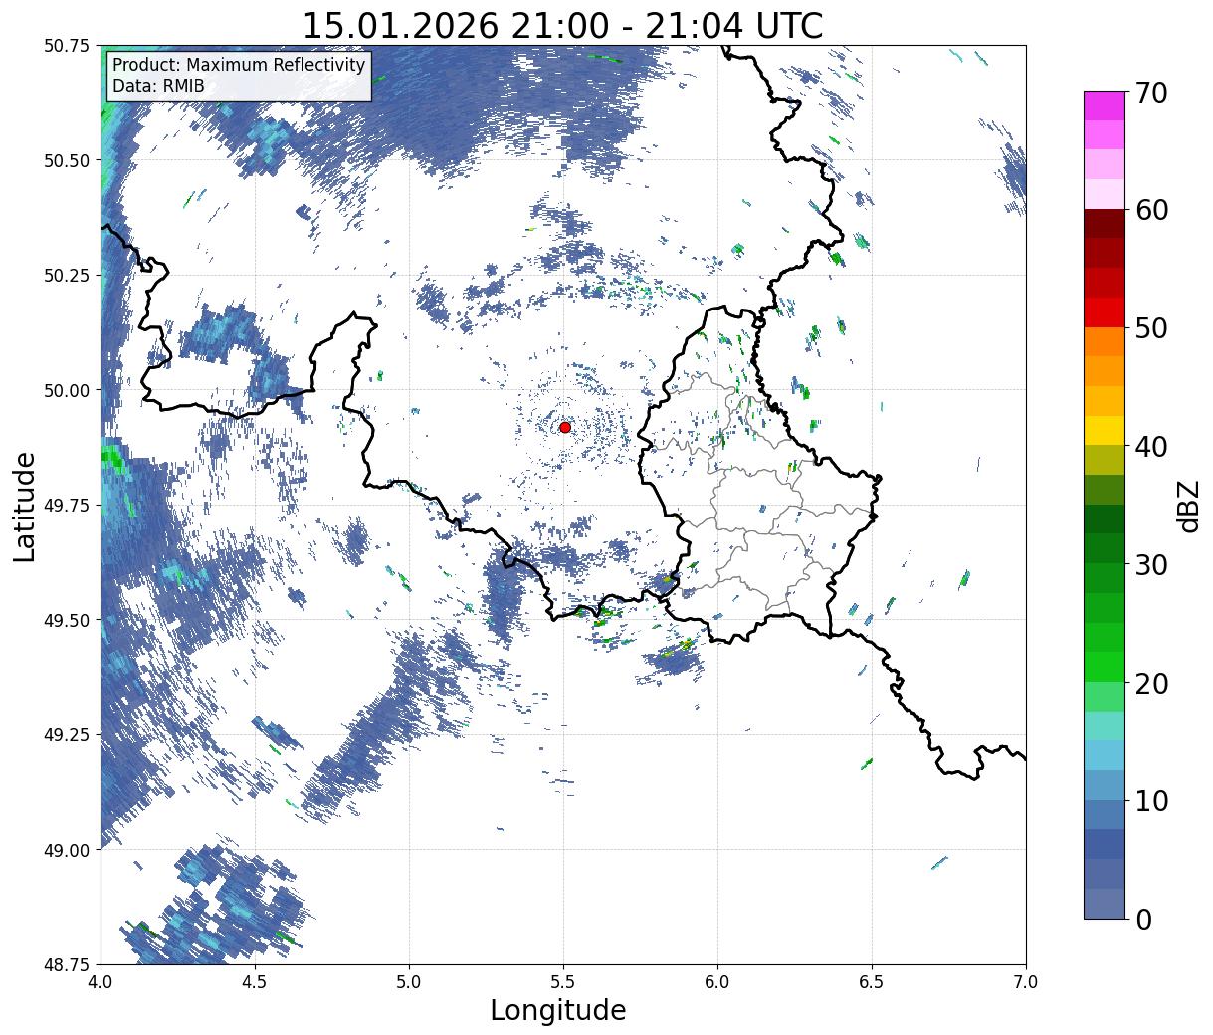Click the 'Longitude' axis label
This screenshot has width=1213, height=1035.
(x=558, y=1010)
